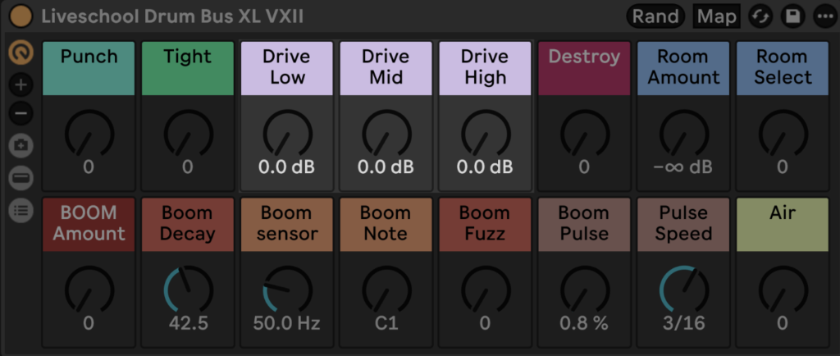Click the hot-swap preset icon
The image size is (840, 356).
760,16
